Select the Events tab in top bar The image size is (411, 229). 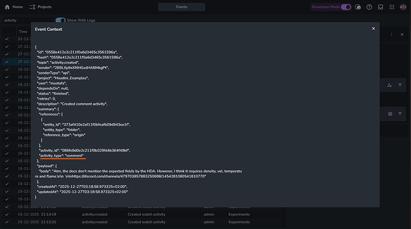(x=182, y=7)
